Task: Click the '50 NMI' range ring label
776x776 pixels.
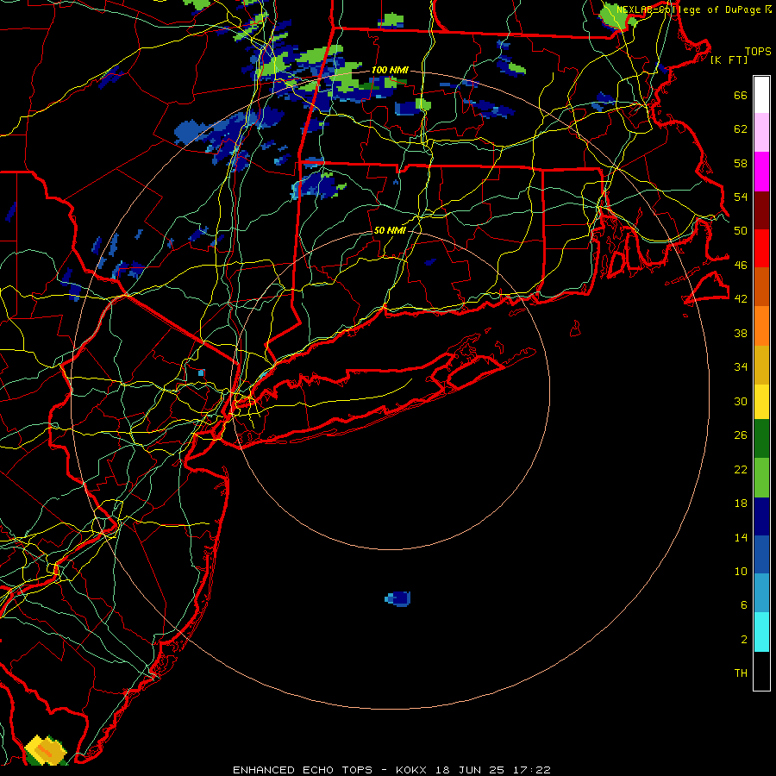Action: (390, 230)
